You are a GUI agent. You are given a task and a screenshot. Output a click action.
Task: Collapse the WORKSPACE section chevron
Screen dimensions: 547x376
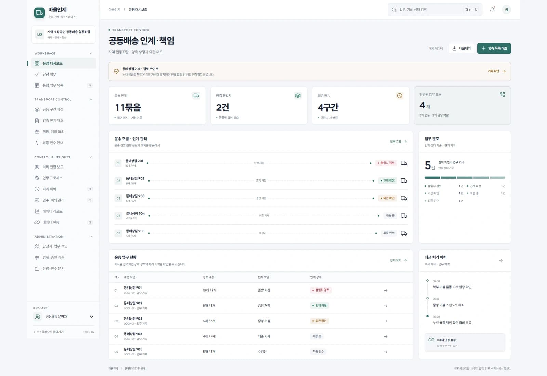pyautogui.click(x=91, y=53)
